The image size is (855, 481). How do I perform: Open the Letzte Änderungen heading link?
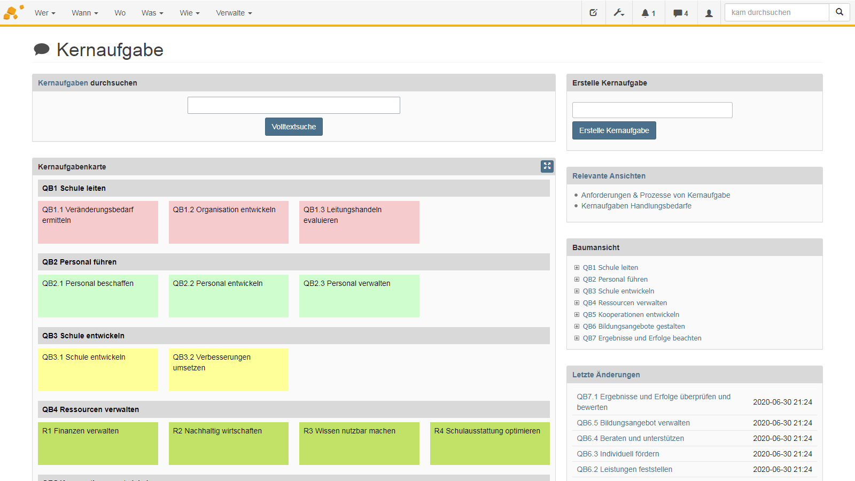(606, 375)
